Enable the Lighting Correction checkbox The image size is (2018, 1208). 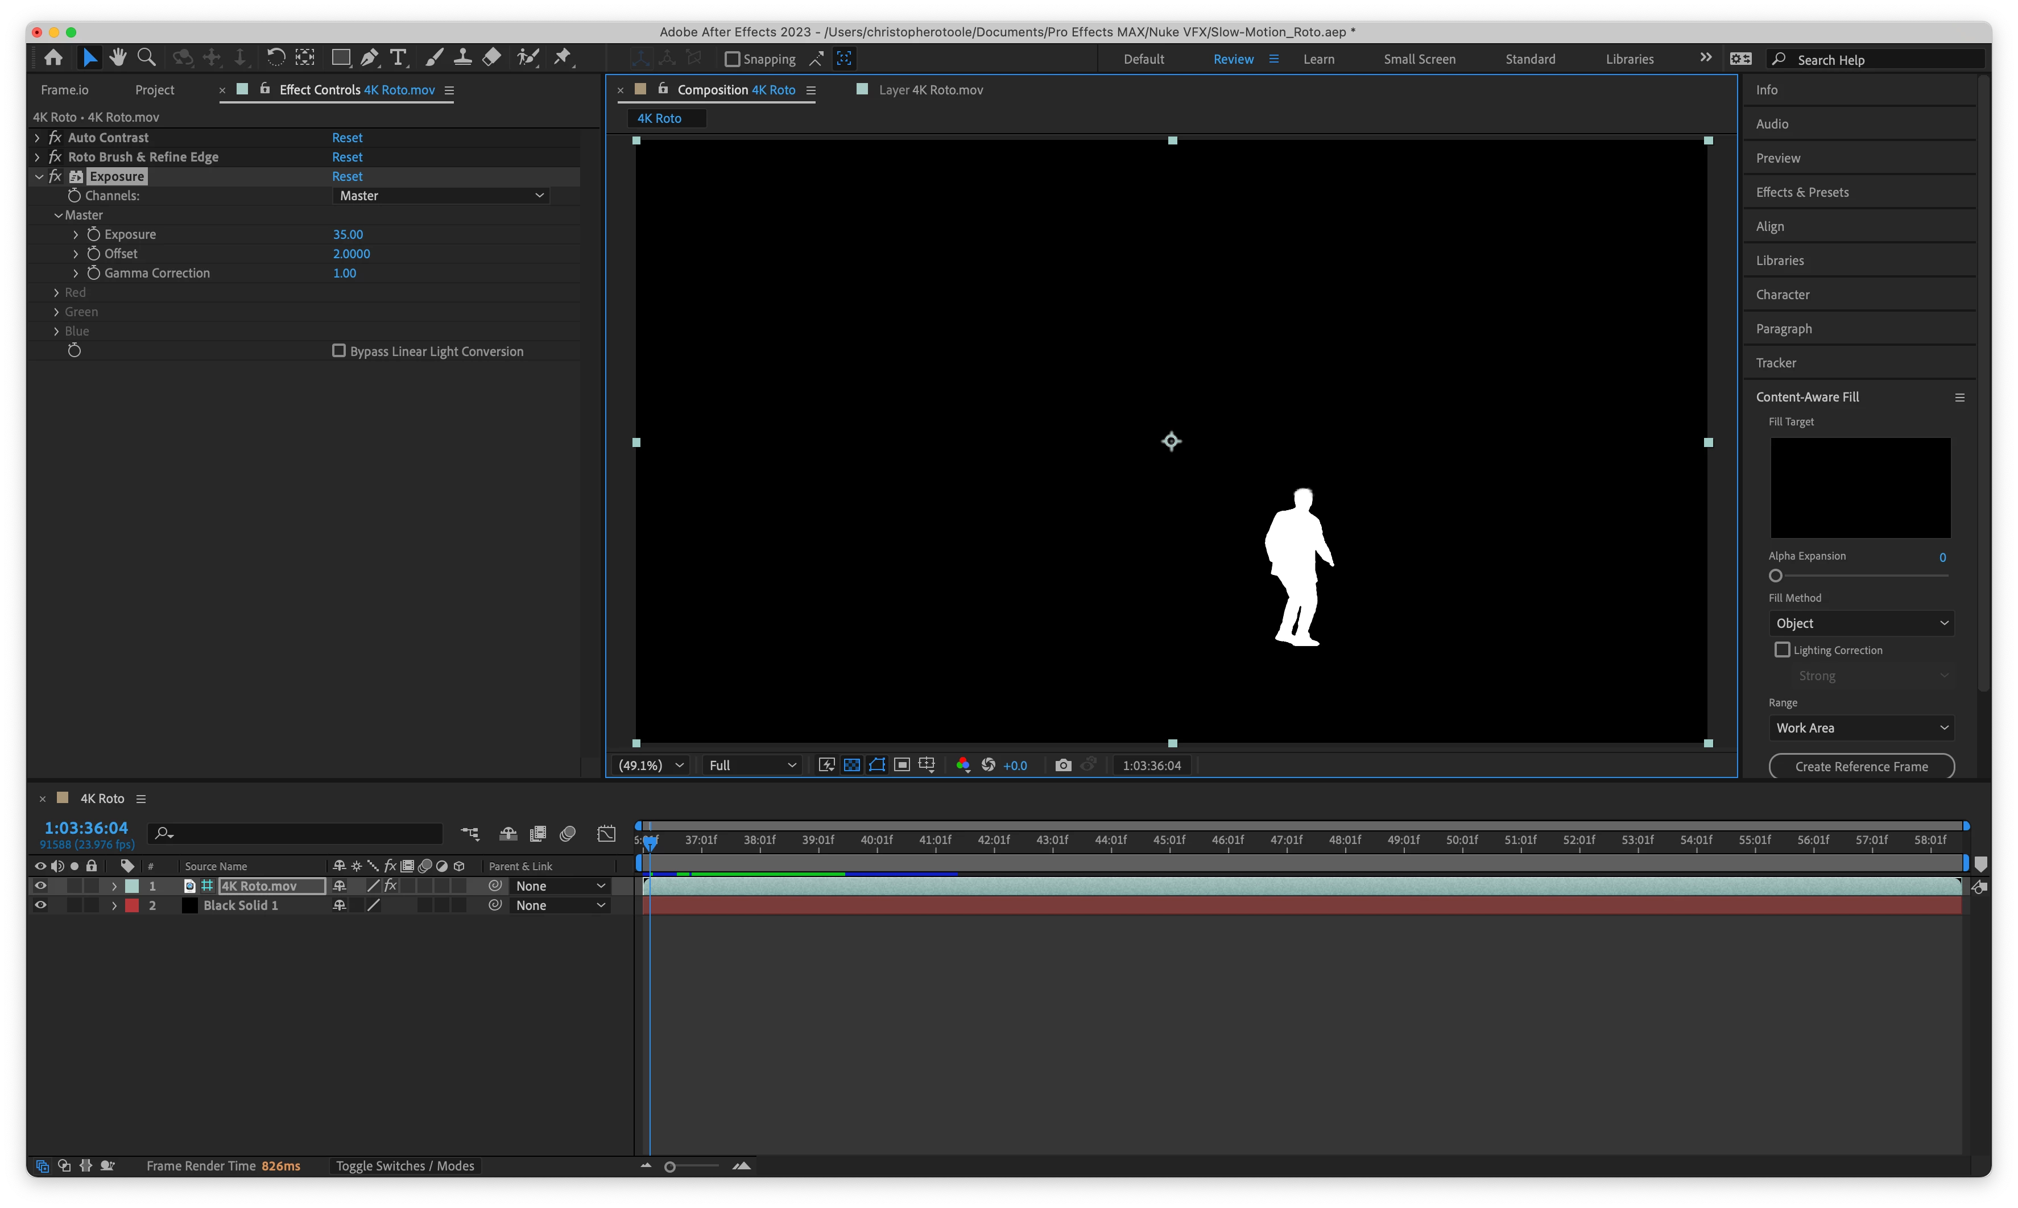pyautogui.click(x=1783, y=649)
